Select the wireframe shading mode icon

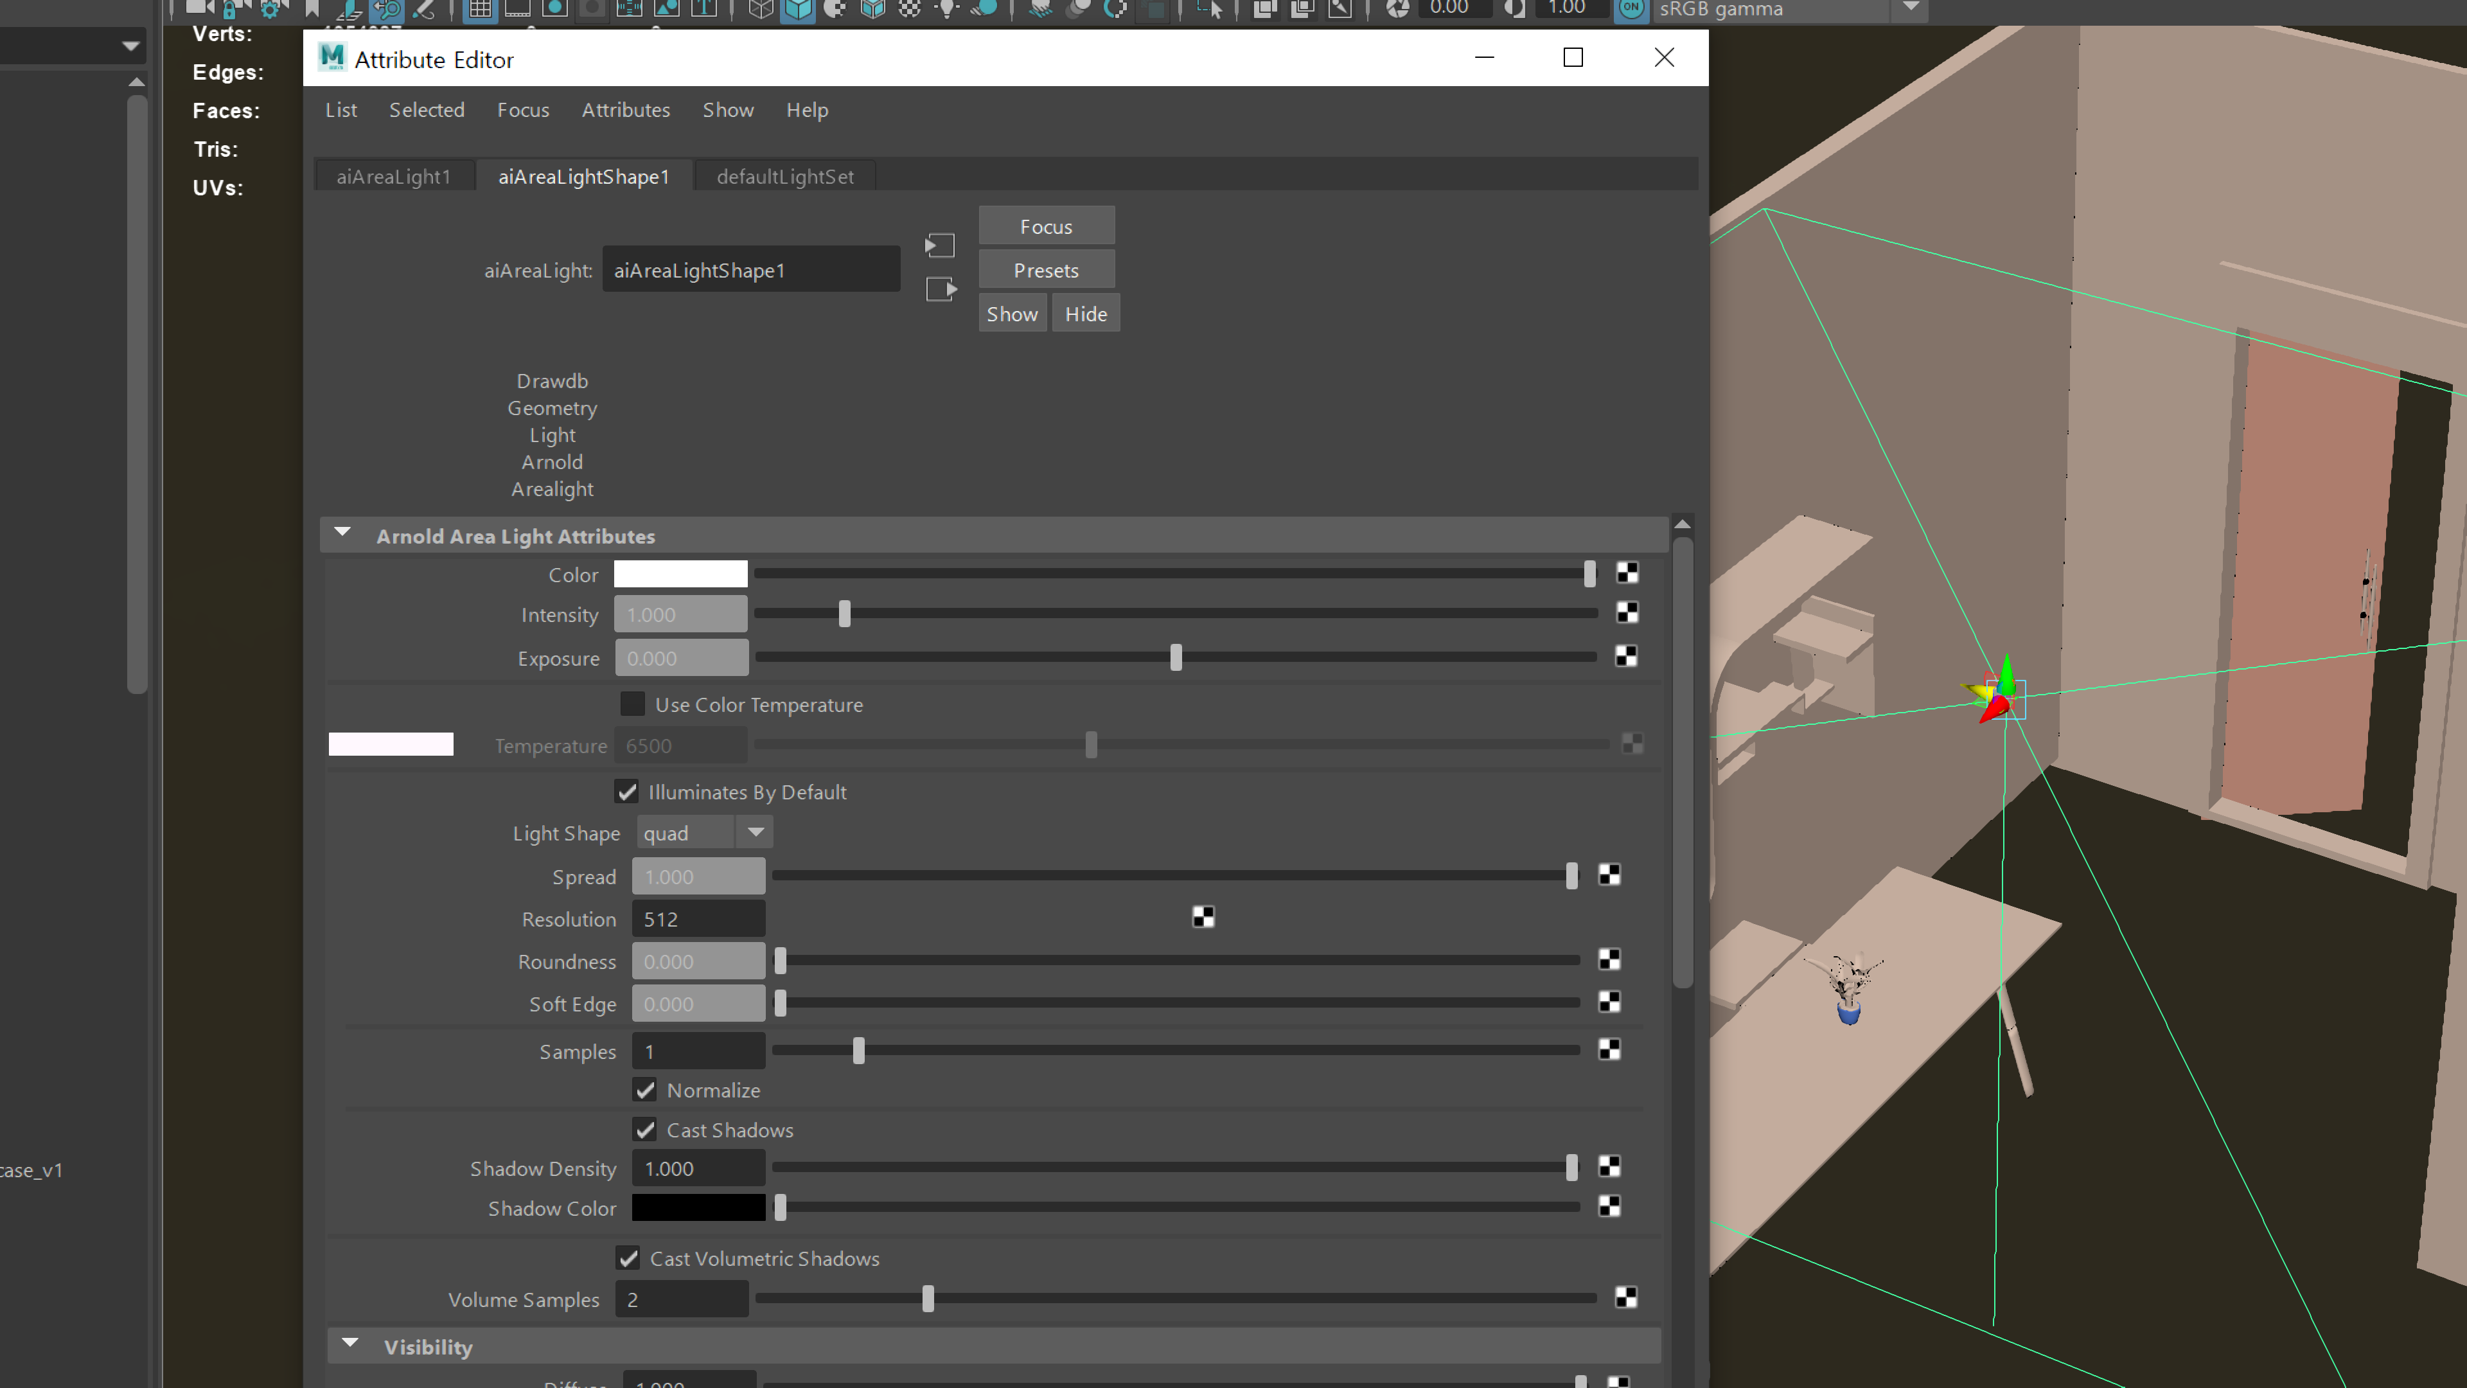point(761,10)
